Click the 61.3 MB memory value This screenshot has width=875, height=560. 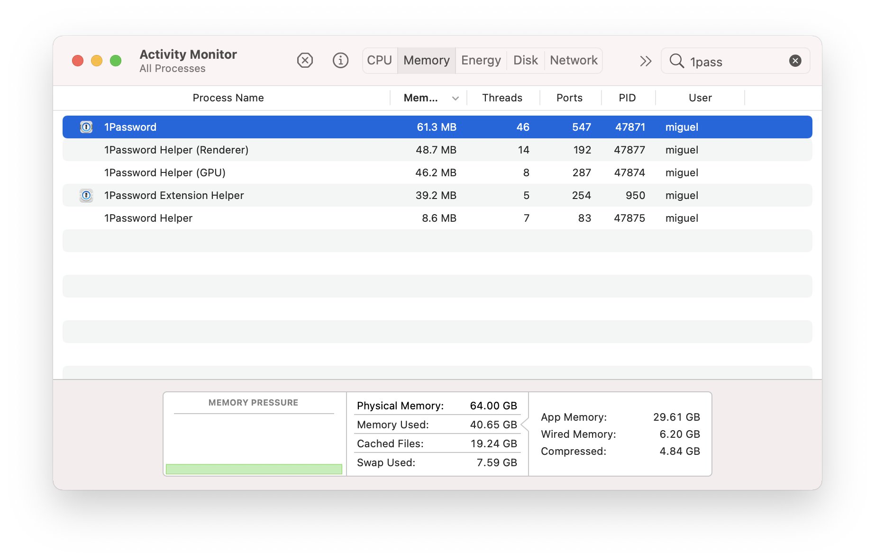click(x=437, y=127)
